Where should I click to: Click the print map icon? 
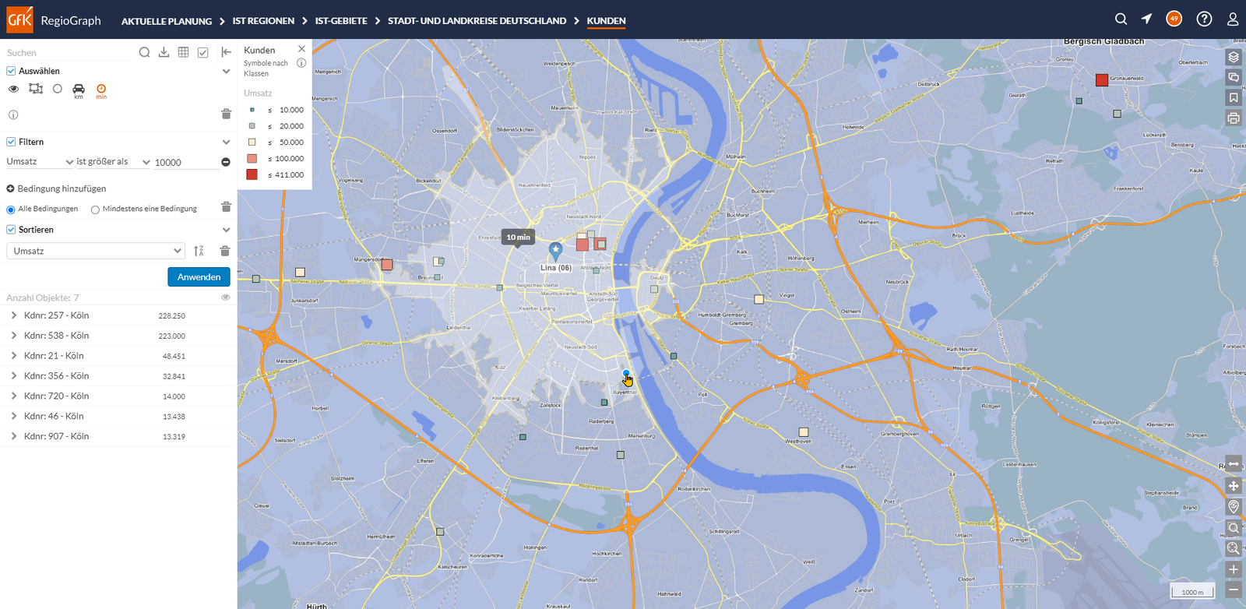pos(1234,118)
